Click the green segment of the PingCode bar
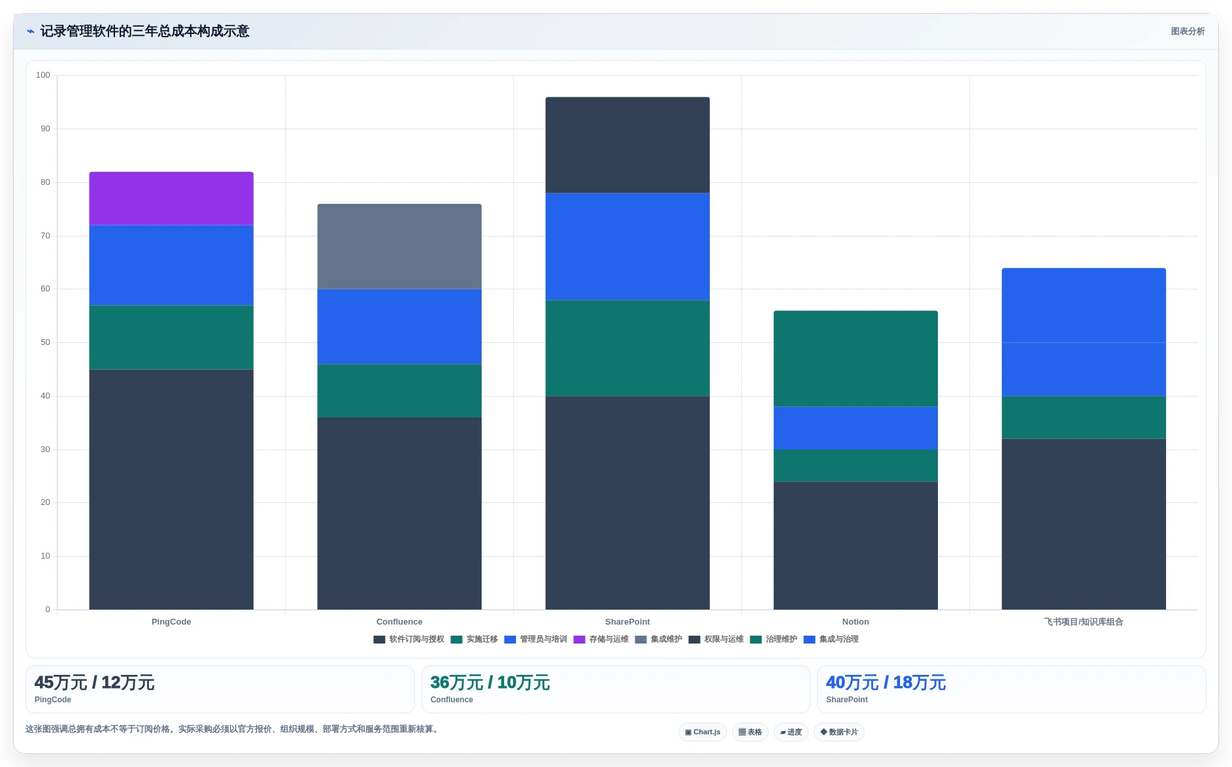The height and width of the screenshot is (767, 1232). (x=171, y=338)
